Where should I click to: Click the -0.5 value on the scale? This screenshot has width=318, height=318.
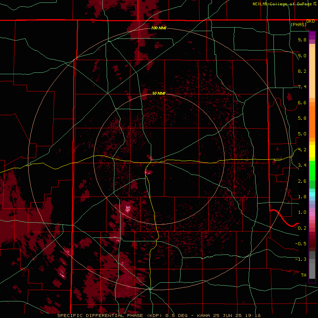coord(301,244)
